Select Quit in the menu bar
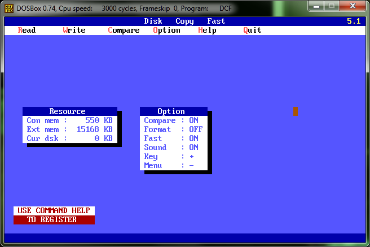 click(x=252, y=30)
